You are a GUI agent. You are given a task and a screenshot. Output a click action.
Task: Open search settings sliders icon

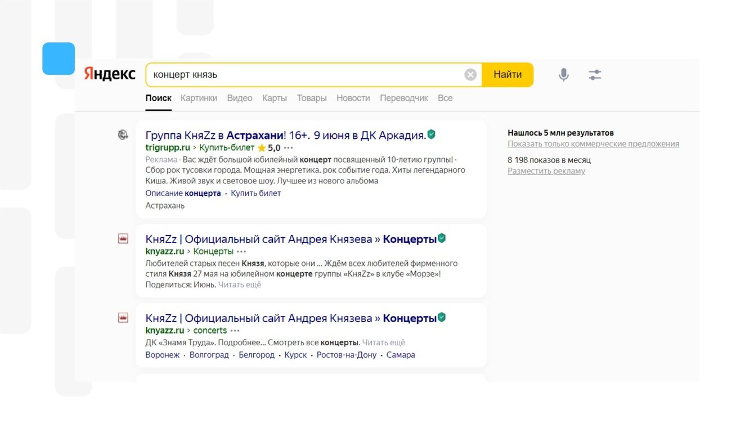[595, 75]
